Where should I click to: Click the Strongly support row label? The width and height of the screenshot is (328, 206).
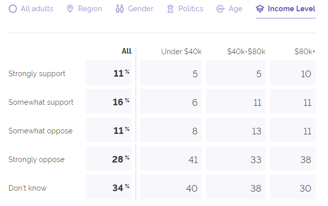tap(37, 74)
